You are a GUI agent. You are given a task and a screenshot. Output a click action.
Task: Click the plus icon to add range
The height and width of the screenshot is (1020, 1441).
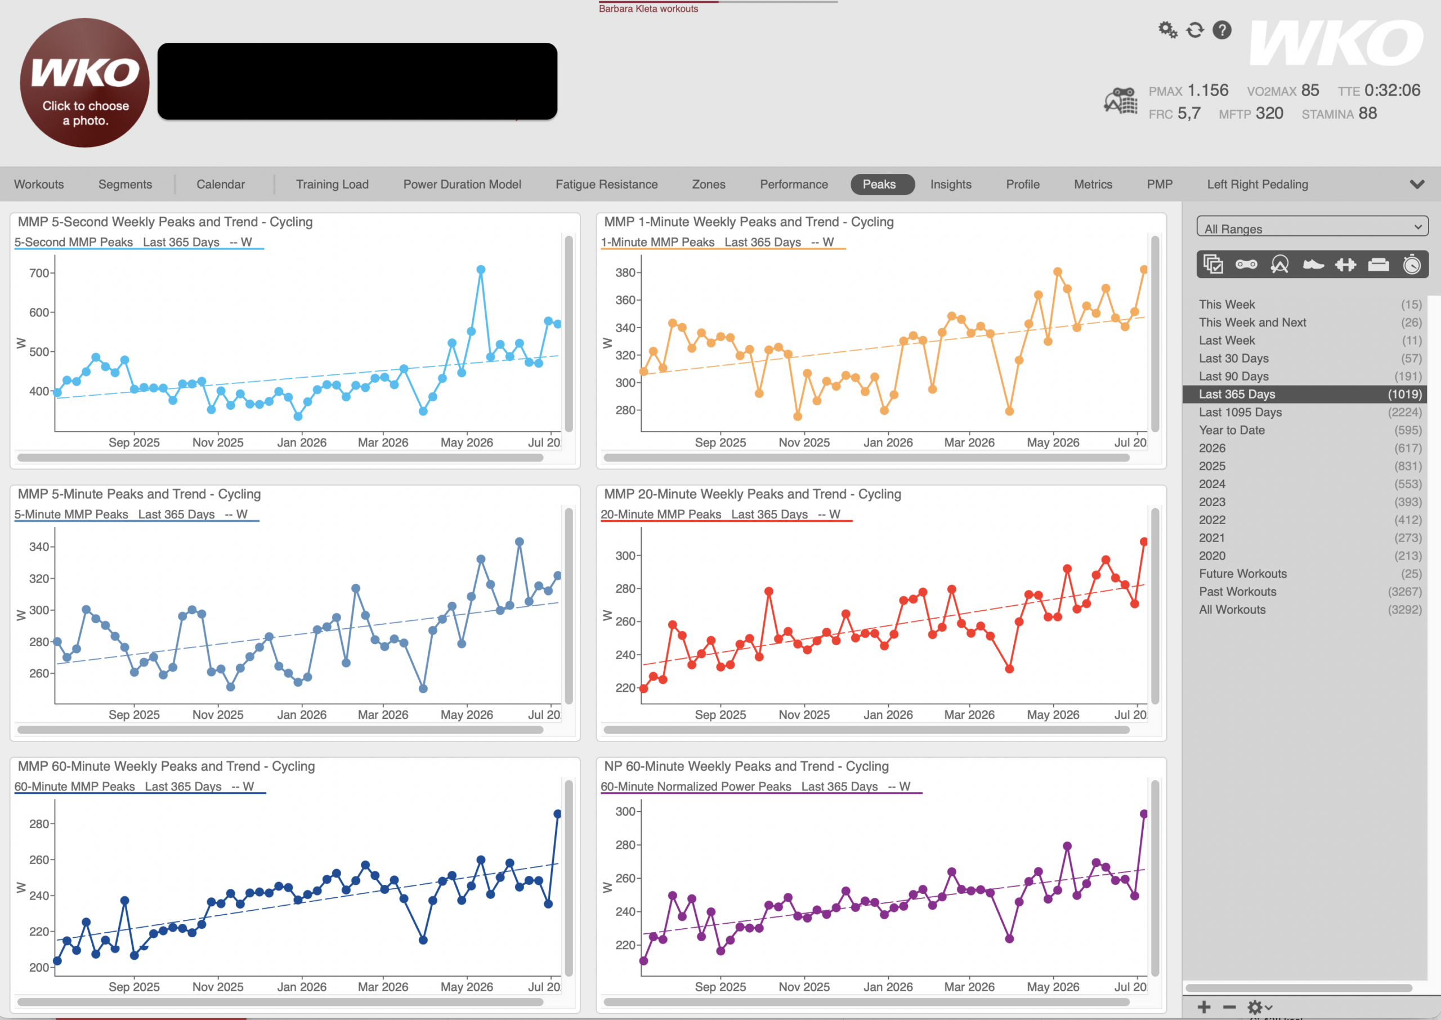tap(1203, 1007)
